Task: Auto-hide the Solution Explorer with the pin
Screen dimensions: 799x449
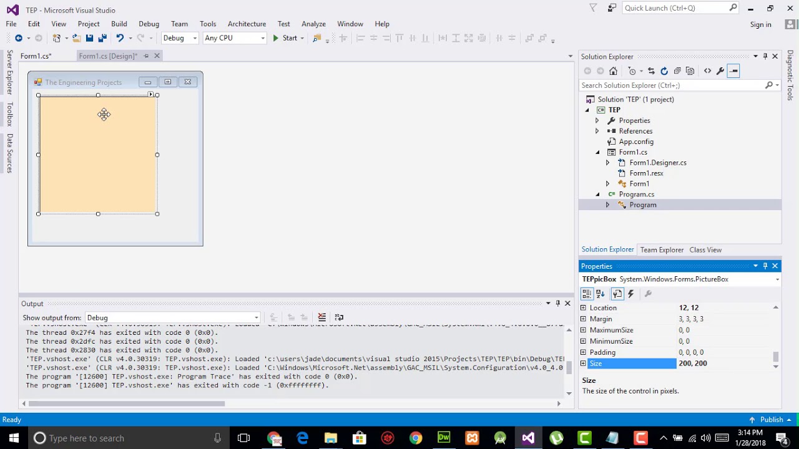Action: click(765, 56)
